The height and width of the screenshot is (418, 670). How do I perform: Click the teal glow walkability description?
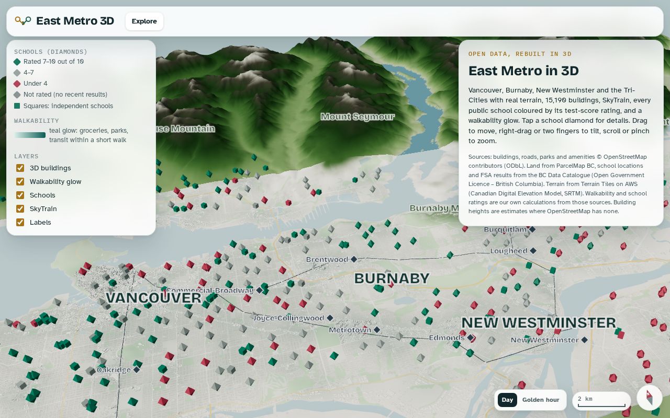pos(89,135)
